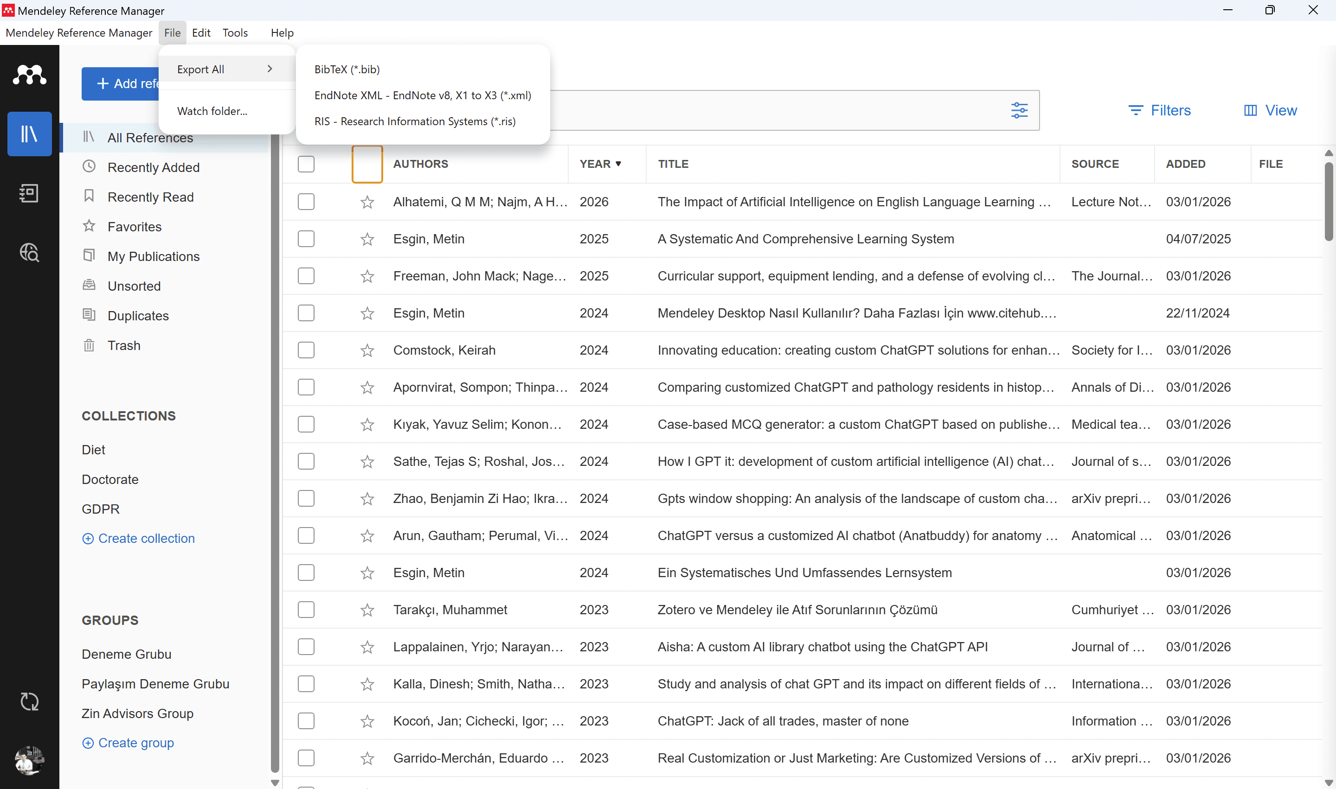Viewport: 1336px width, 789px height.
Task: Open the Edit menu
Action: pos(201,32)
